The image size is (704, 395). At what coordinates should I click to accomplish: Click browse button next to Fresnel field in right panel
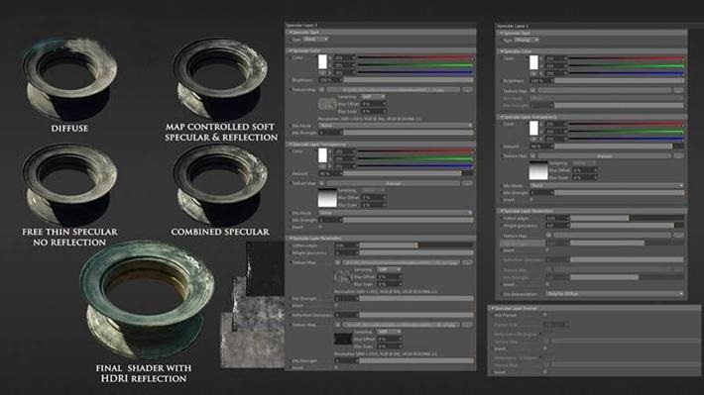point(678,156)
